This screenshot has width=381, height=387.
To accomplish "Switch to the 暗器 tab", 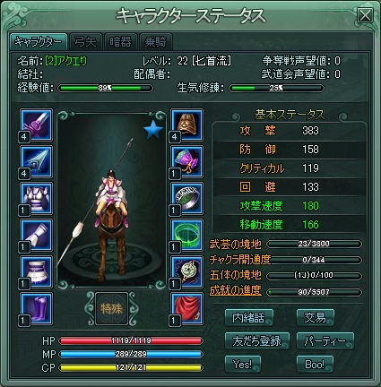I will click(120, 42).
